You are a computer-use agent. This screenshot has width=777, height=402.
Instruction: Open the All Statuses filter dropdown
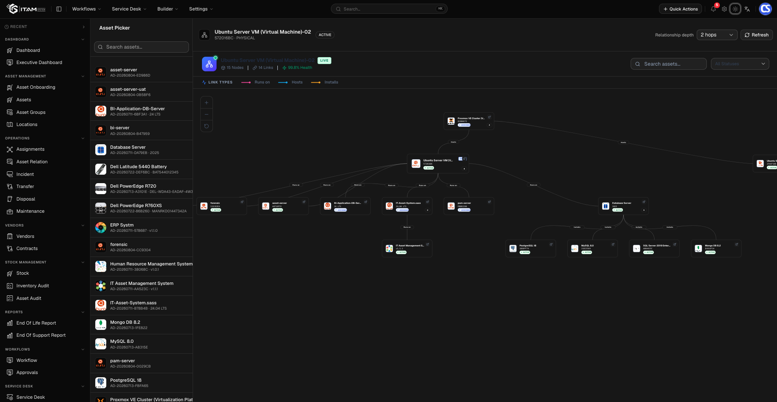pyautogui.click(x=740, y=64)
